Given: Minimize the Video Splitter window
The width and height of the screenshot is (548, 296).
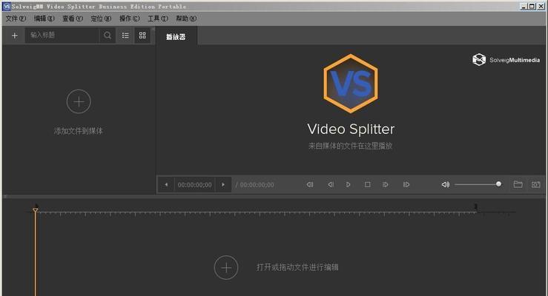Looking at the screenshot, I should click(x=524, y=6).
